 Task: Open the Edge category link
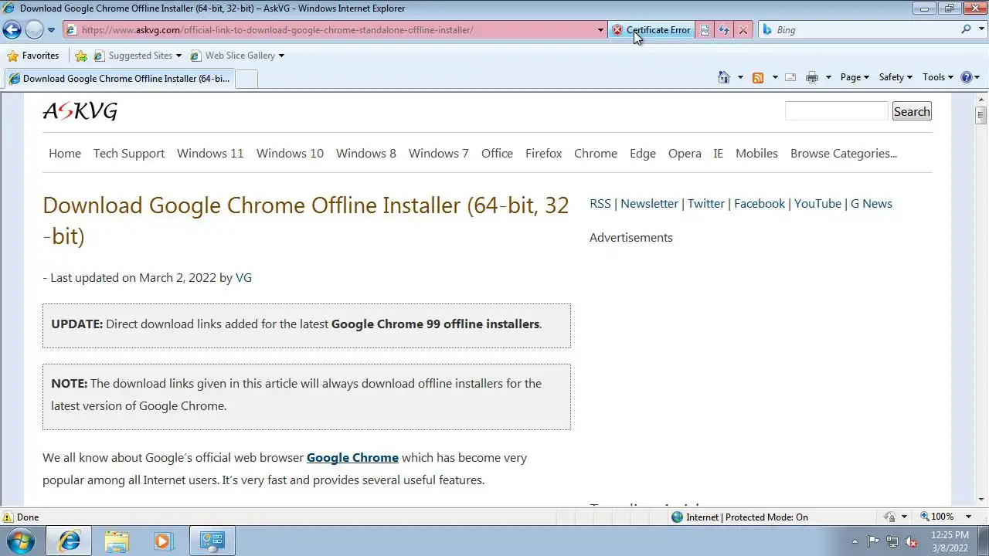(643, 153)
